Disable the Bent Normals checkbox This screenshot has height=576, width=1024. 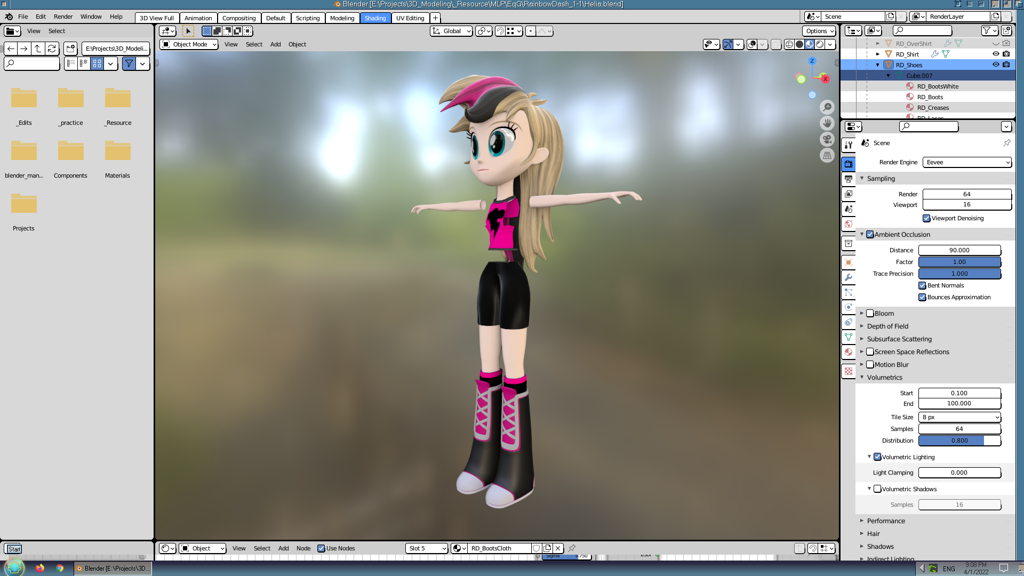pyautogui.click(x=922, y=285)
